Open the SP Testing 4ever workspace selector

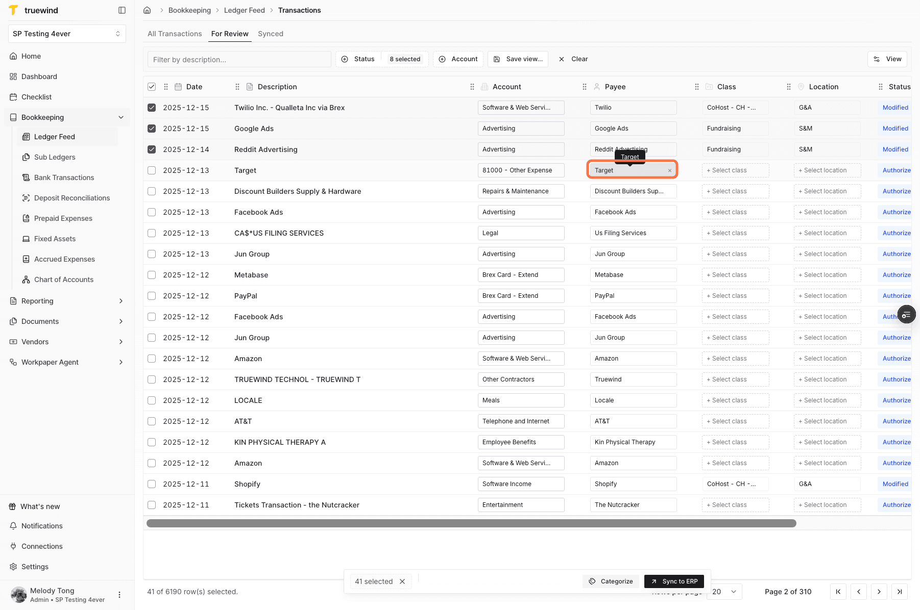[67, 34]
